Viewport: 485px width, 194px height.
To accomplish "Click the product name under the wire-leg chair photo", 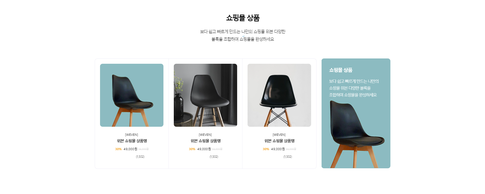I will tap(279, 141).
